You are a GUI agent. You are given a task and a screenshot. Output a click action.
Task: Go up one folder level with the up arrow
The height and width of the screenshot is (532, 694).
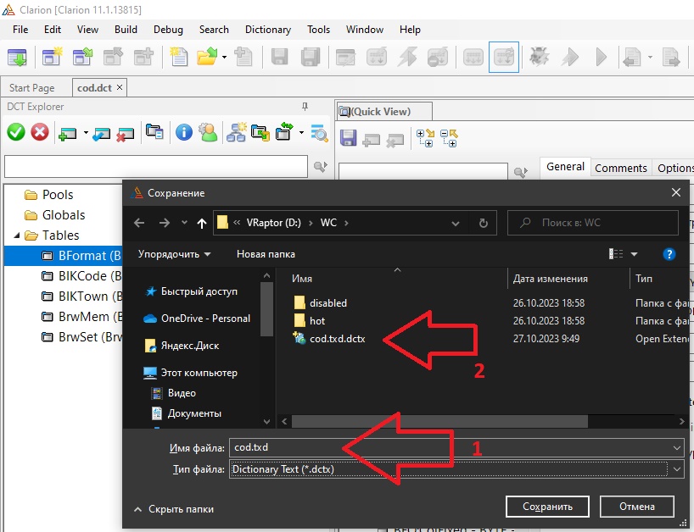click(x=201, y=223)
